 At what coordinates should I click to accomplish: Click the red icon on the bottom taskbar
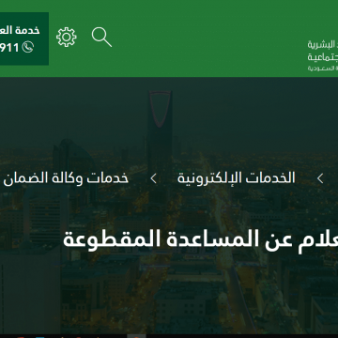click(22, 337)
